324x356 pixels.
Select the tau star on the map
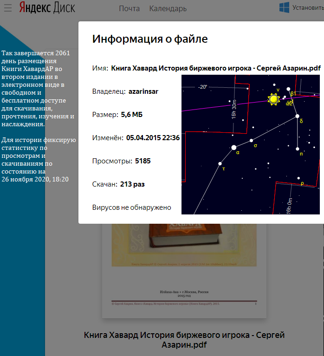pyautogui.click(x=220, y=163)
